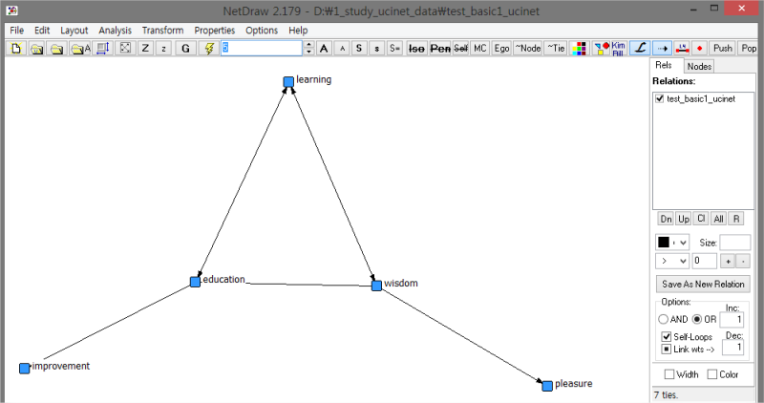Viewport: 764px width, 403px height.
Task: Click the Up relation button
Action: 684,219
